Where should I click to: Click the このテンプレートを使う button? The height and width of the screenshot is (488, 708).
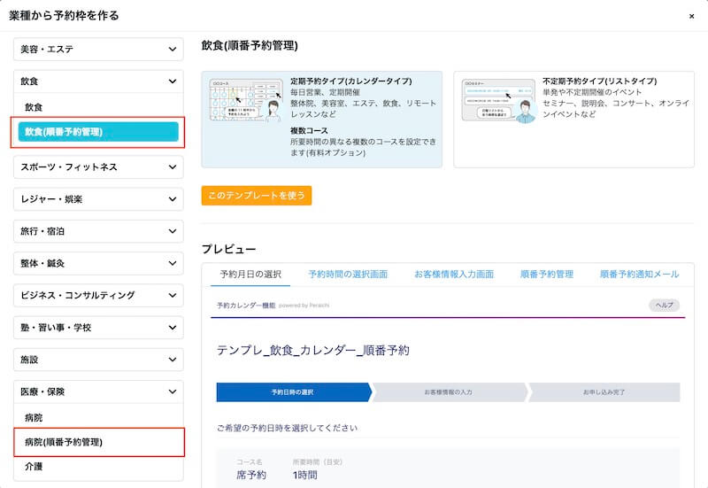[x=256, y=195]
